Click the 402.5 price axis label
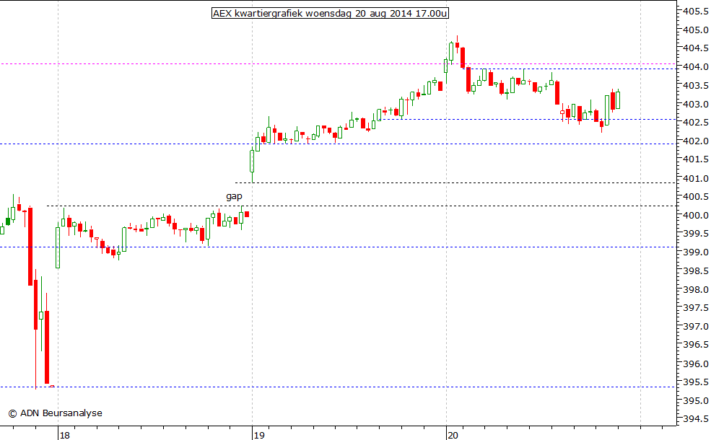 coord(696,123)
